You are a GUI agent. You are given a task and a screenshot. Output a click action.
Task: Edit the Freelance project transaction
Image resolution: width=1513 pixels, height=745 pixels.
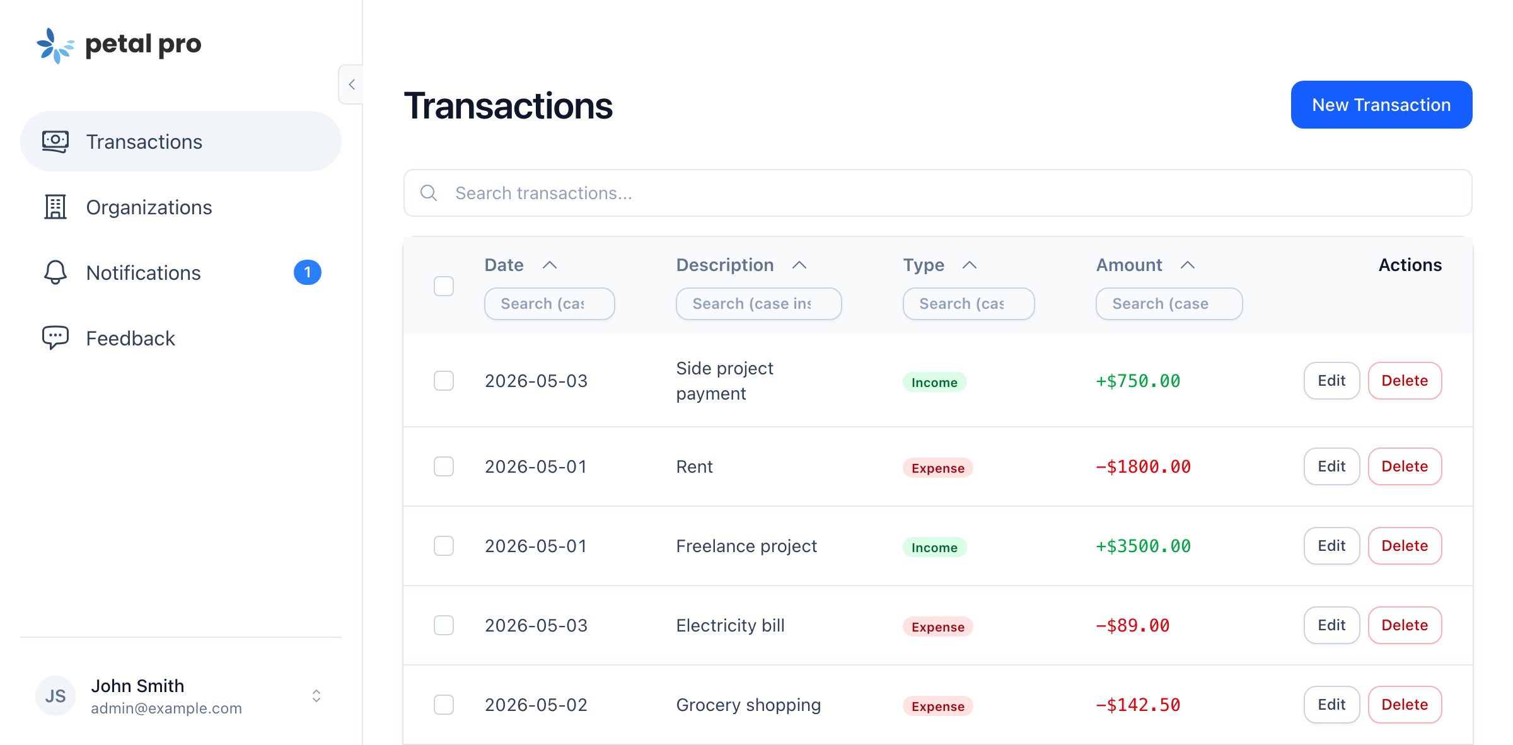tap(1331, 546)
